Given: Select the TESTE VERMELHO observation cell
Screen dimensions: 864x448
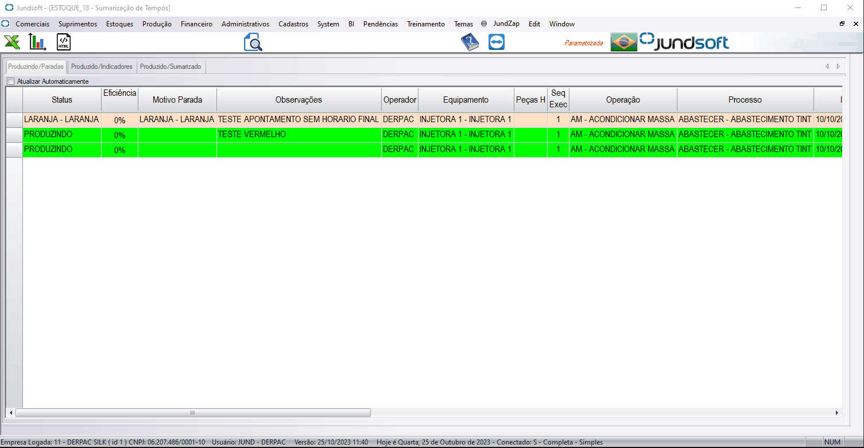Looking at the screenshot, I should [x=299, y=135].
